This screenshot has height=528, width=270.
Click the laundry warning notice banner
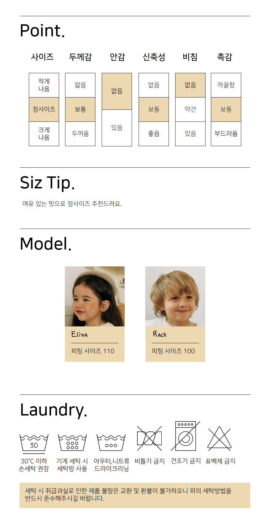tap(135, 495)
